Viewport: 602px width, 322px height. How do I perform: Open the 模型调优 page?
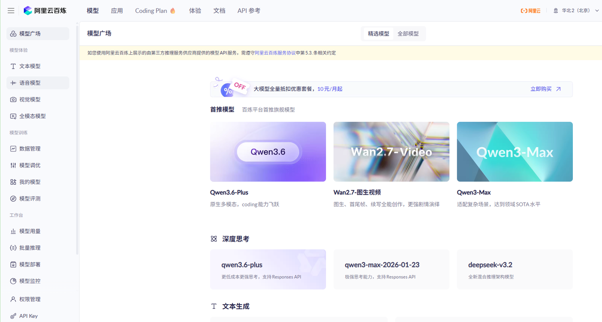30,165
